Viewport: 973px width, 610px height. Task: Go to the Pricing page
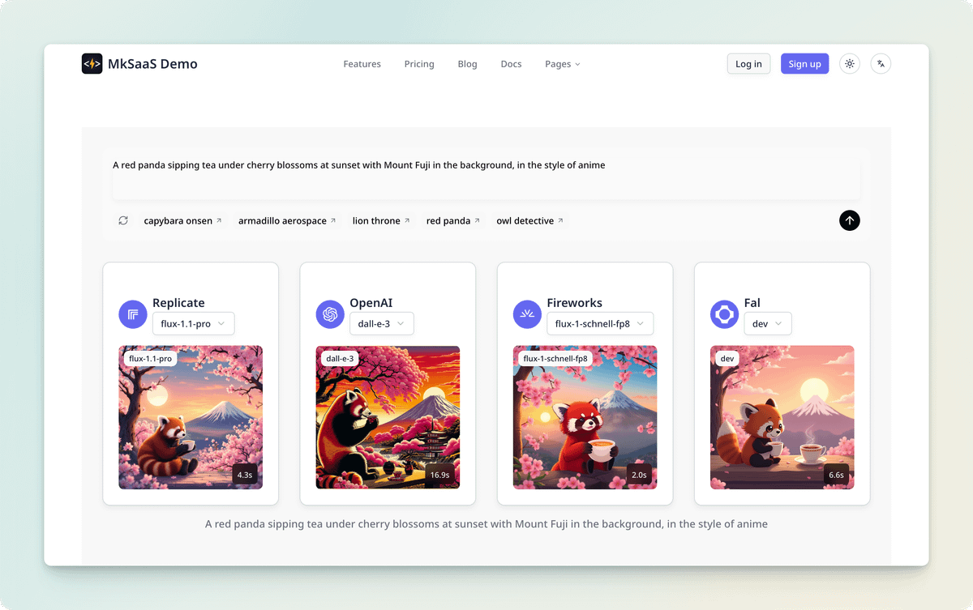pos(419,64)
